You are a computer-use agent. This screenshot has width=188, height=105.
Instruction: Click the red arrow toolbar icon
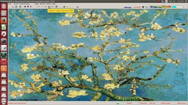point(31,7)
